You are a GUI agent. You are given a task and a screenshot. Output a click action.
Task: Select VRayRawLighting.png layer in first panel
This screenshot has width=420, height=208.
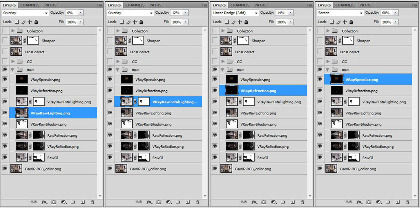53,113
